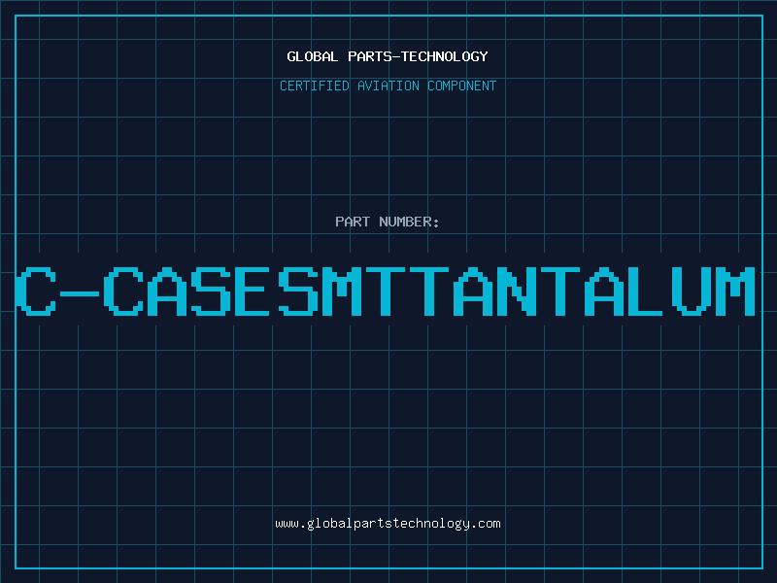Click the 'PART NUMBER:' label
Screen dimensions: 777x583
pyautogui.click(x=388, y=222)
